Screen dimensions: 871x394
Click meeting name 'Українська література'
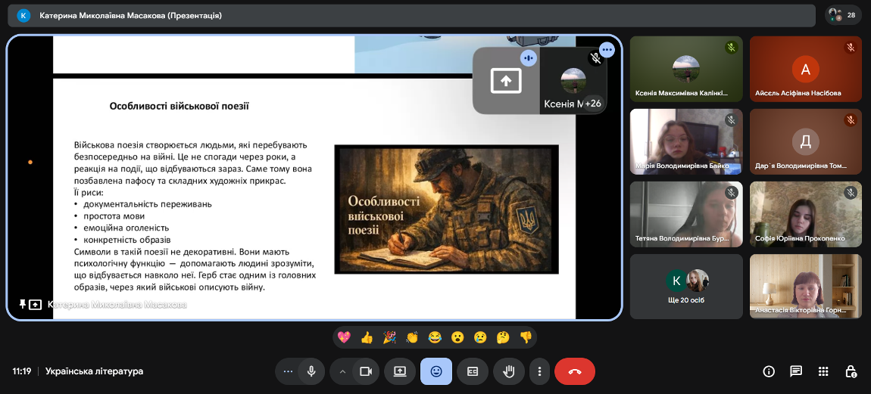tap(95, 371)
